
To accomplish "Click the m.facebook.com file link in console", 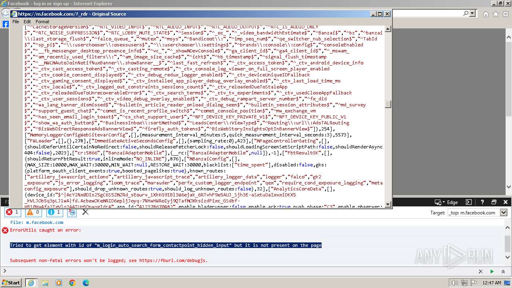I will click(x=44, y=222).
